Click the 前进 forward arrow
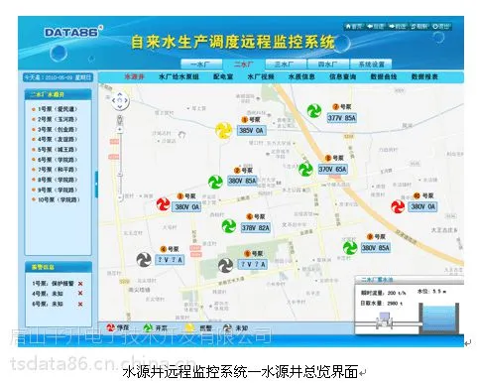Screen dimensions: 477x384 click(398, 27)
